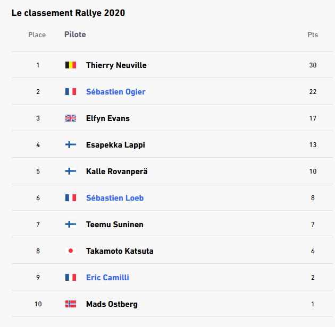Click the Norwegian flag next to Mads Ostberg

pyautogui.click(x=71, y=304)
